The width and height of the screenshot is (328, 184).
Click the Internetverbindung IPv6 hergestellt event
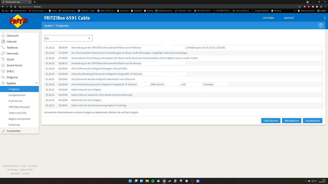tap(183, 74)
